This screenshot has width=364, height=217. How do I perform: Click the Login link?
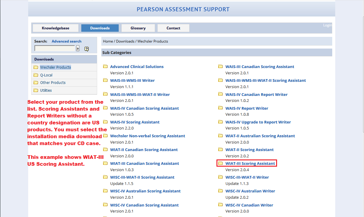tap(327, 25)
